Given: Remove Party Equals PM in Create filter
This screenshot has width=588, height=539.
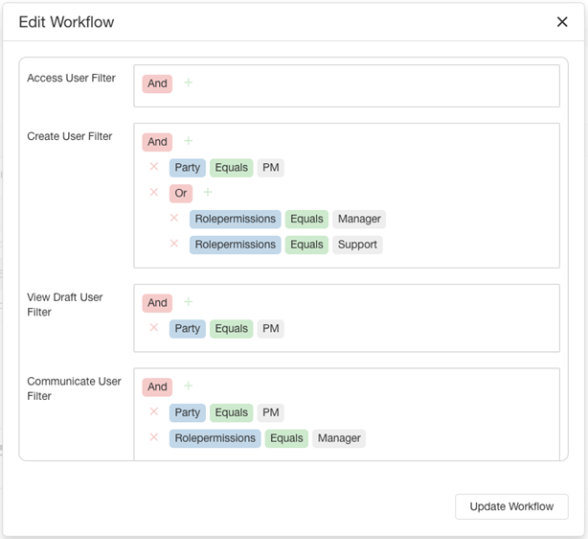Looking at the screenshot, I should pos(154,166).
